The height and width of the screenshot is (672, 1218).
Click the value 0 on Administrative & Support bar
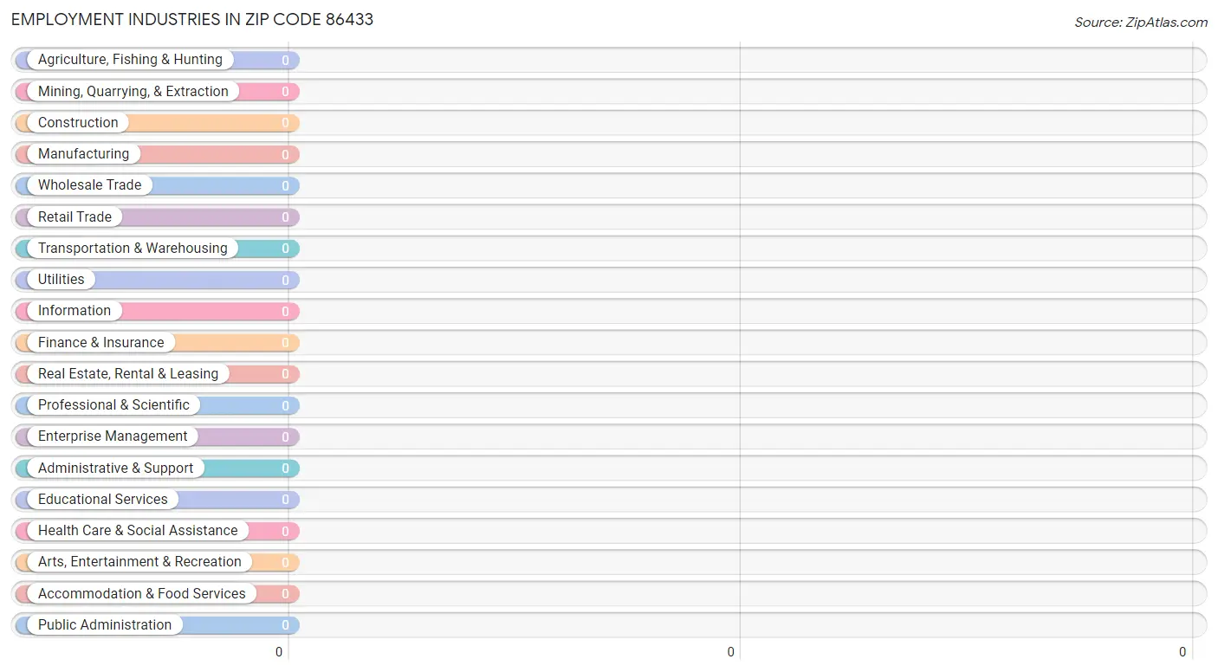coord(285,468)
